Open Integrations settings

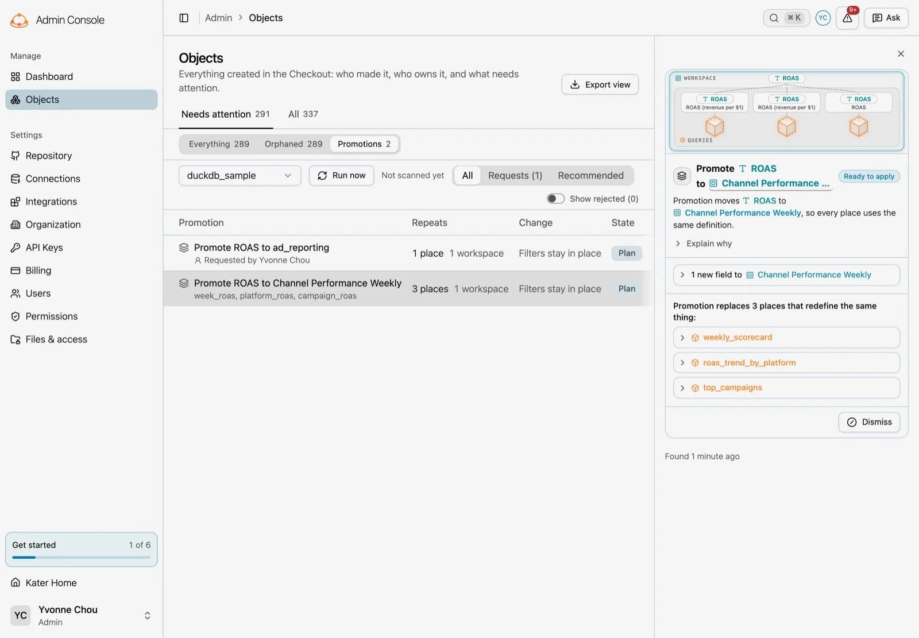[81, 202]
